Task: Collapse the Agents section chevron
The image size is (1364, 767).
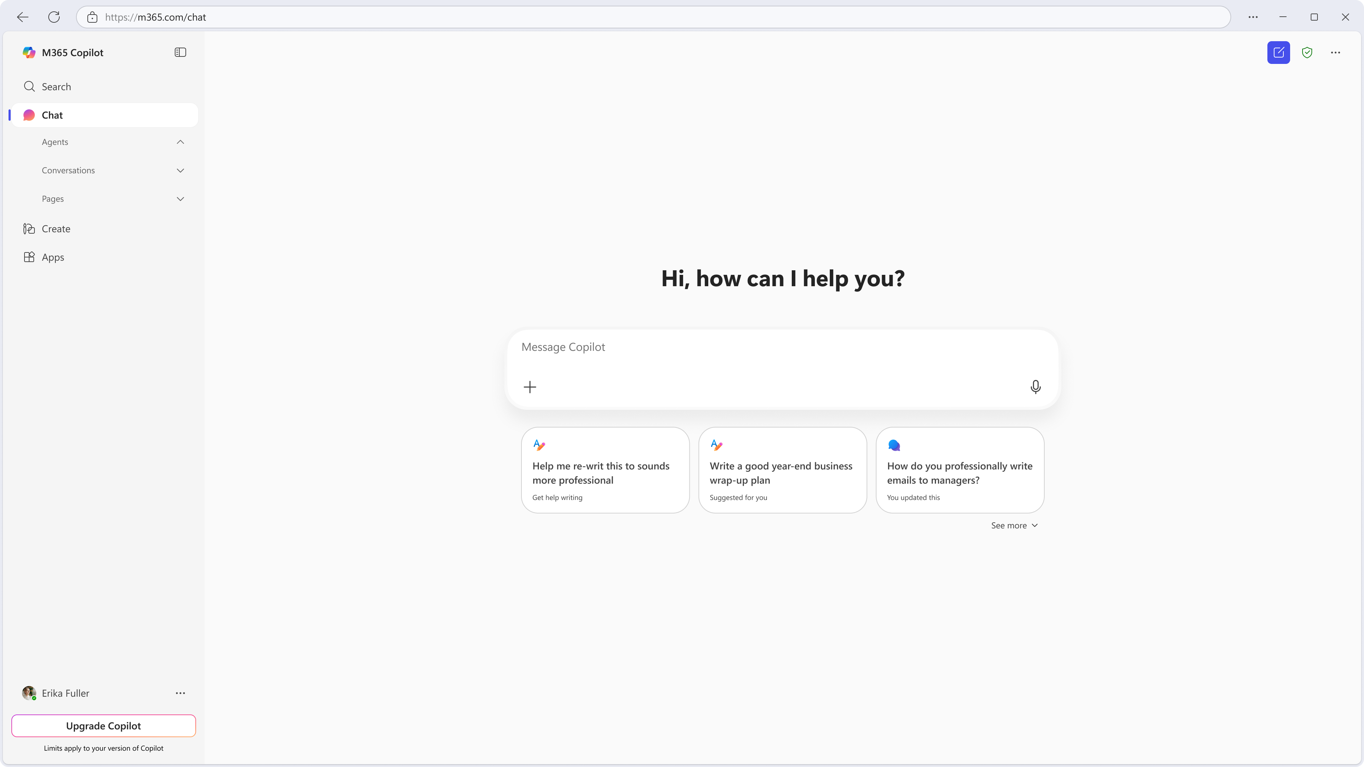Action: pyautogui.click(x=180, y=142)
